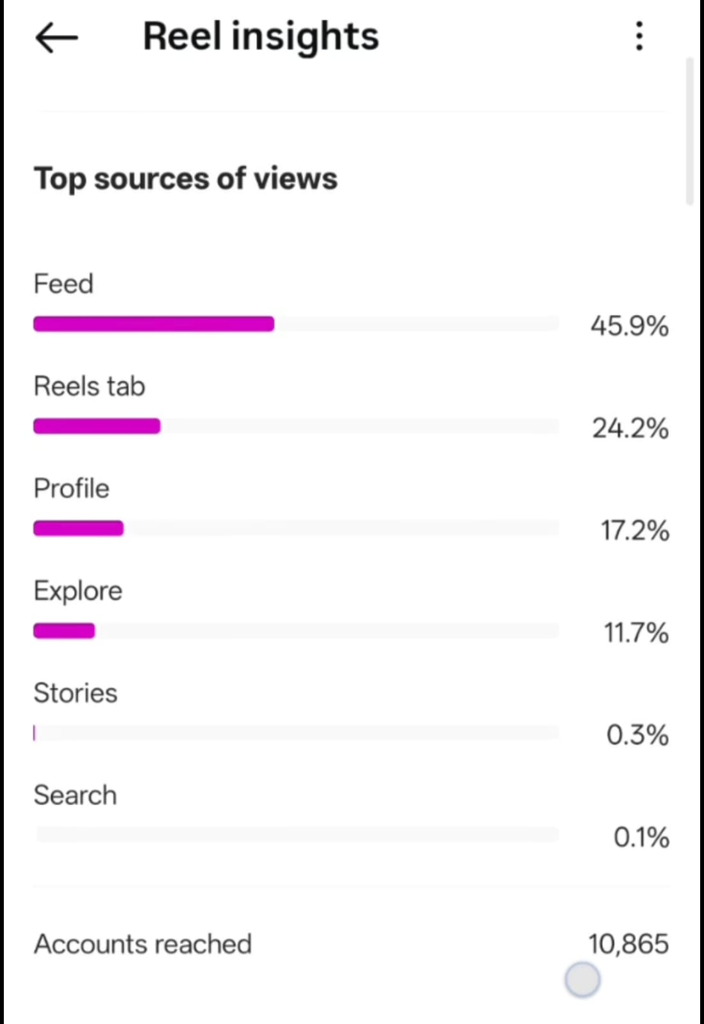Click the Top sources of views heading
Image resolution: width=704 pixels, height=1024 pixels.
coord(185,178)
